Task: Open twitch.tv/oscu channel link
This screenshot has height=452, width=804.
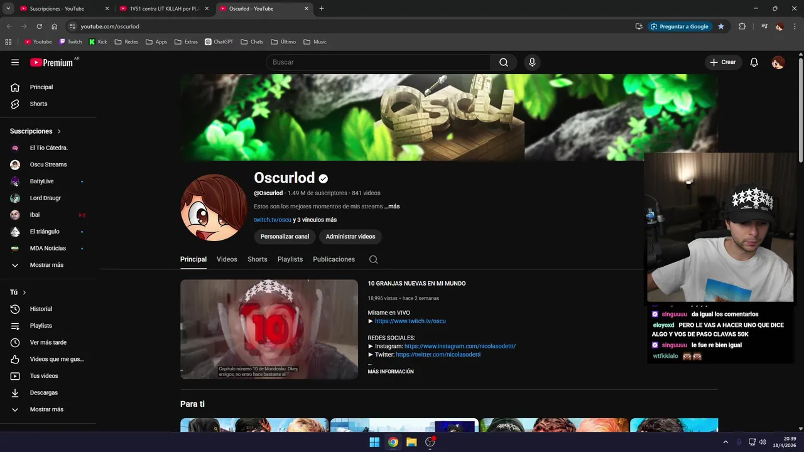Action: [273, 220]
